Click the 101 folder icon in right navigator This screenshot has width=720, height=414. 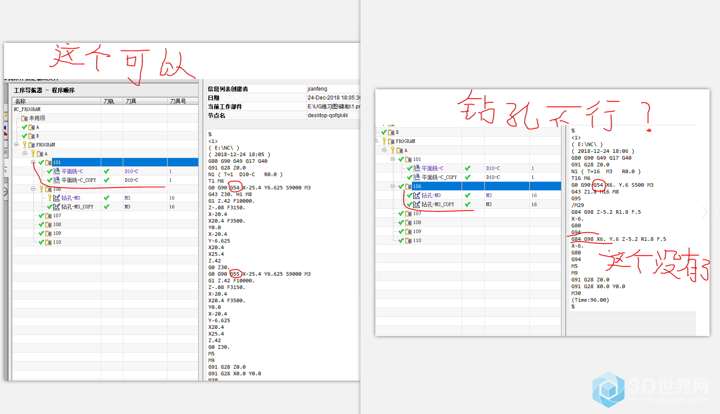[x=408, y=159]
